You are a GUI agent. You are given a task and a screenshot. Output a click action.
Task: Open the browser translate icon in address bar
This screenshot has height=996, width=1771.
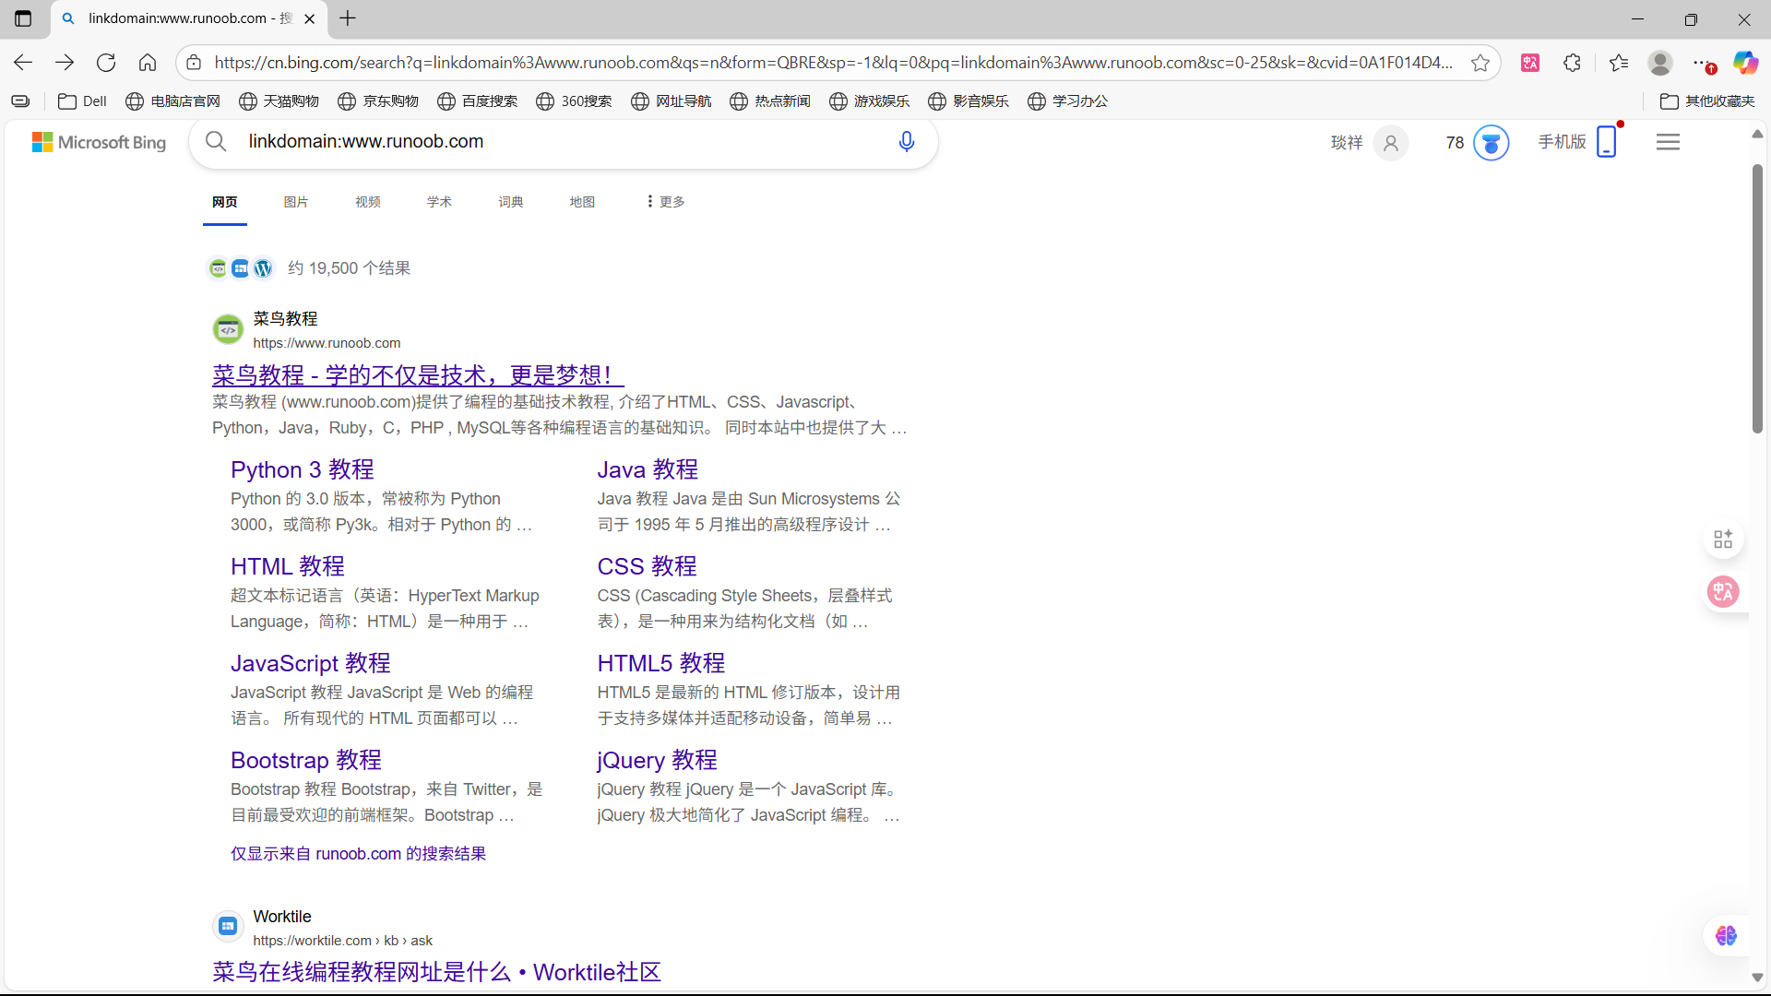pyautogui.click(x=1530, y=62)
